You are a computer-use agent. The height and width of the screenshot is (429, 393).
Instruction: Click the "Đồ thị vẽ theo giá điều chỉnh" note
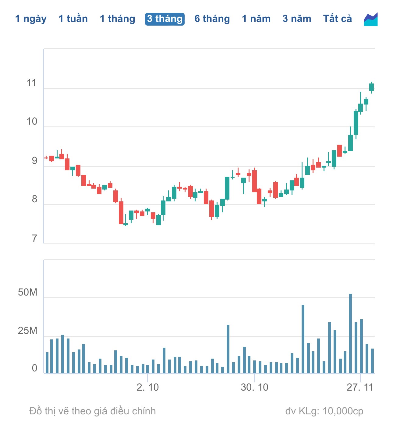click(x=92, y=411)
